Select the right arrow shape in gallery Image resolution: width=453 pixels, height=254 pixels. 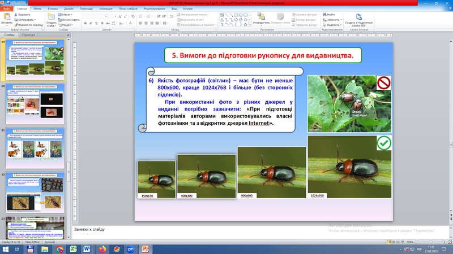[236, 20]
